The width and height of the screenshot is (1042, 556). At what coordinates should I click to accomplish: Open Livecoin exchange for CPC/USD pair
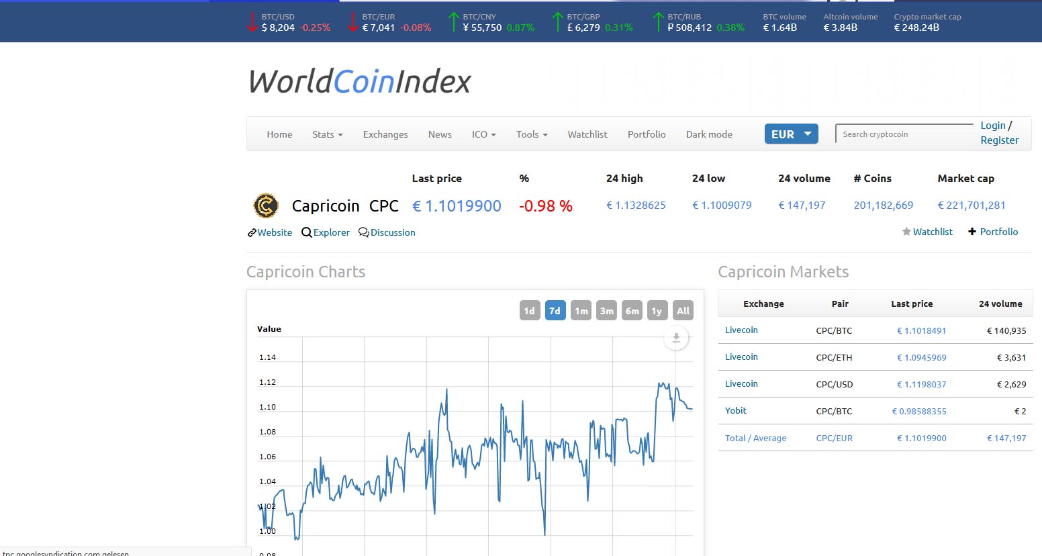click(741, 384)
